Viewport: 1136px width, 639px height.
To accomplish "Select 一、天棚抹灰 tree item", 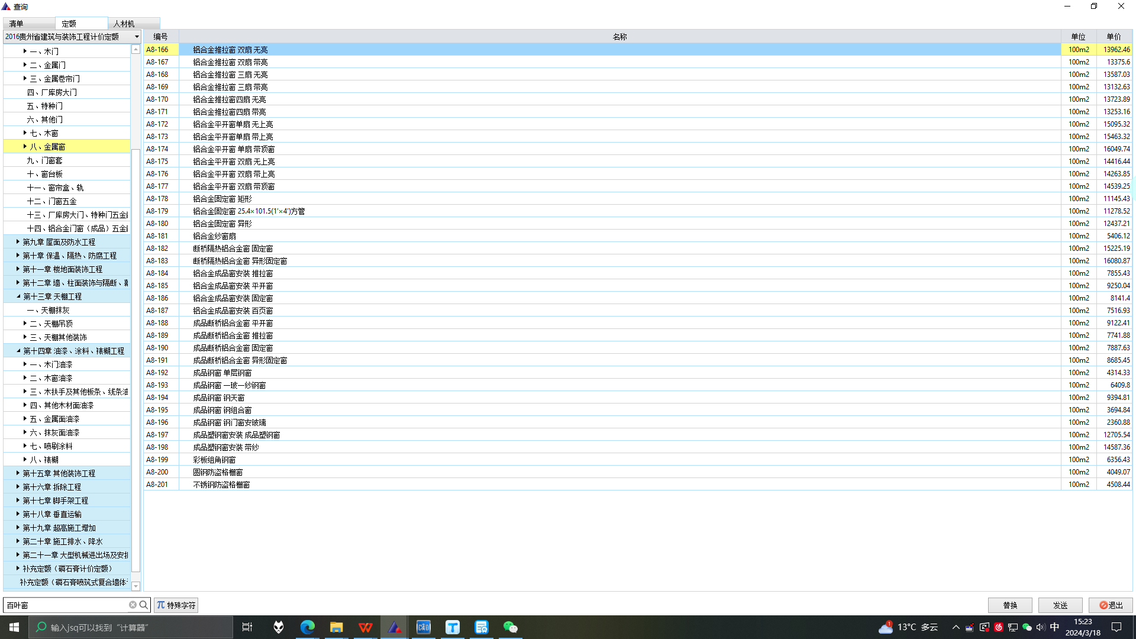I will pyautogui.click(x=67, y=310).
